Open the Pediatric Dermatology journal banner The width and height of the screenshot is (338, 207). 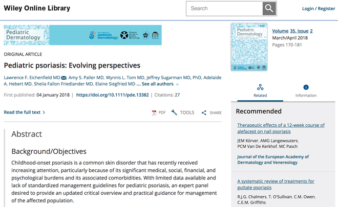(82, 35)
